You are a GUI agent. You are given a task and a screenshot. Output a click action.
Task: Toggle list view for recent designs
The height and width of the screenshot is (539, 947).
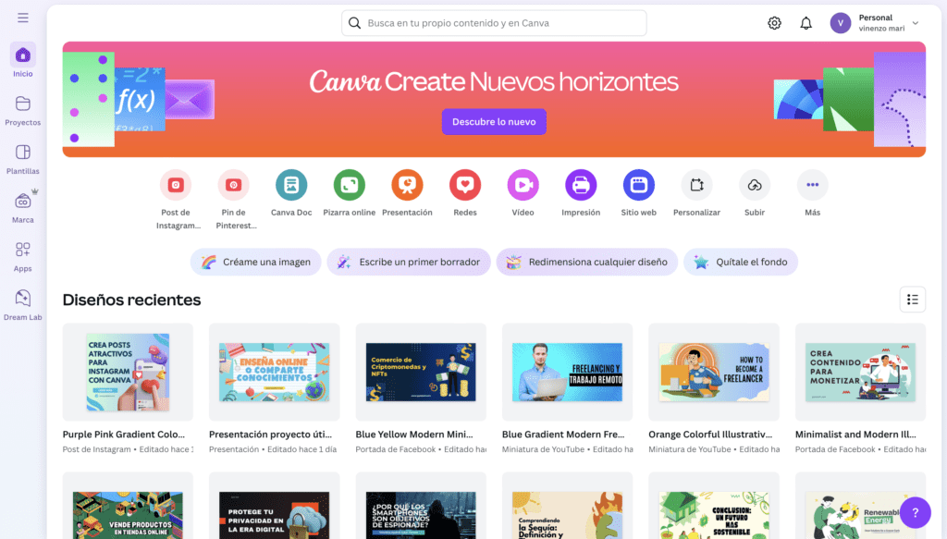click(x=912, y=300)
